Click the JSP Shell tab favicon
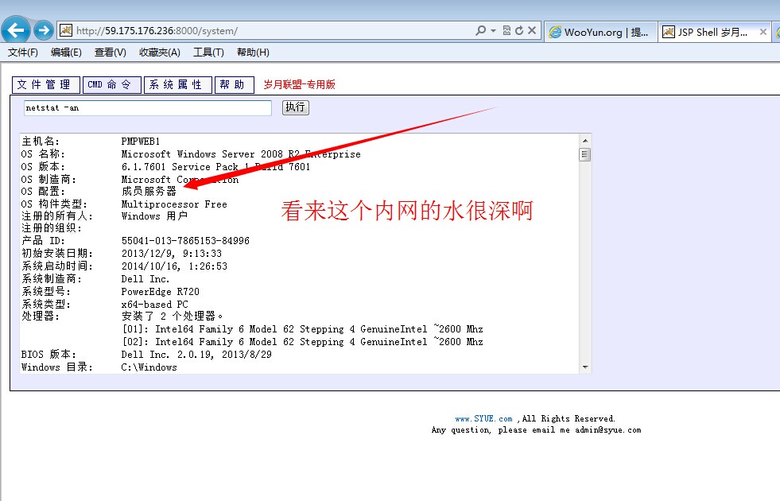The width and height of the screenshot is (780, 501). pyautogui.click(x=669, y=33)
